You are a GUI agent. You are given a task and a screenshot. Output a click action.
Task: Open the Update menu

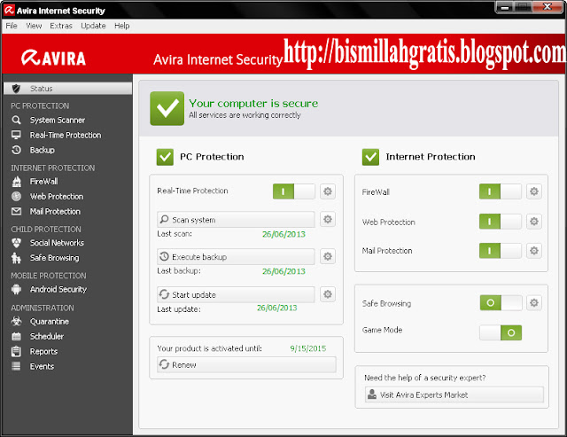click(93, 26)
